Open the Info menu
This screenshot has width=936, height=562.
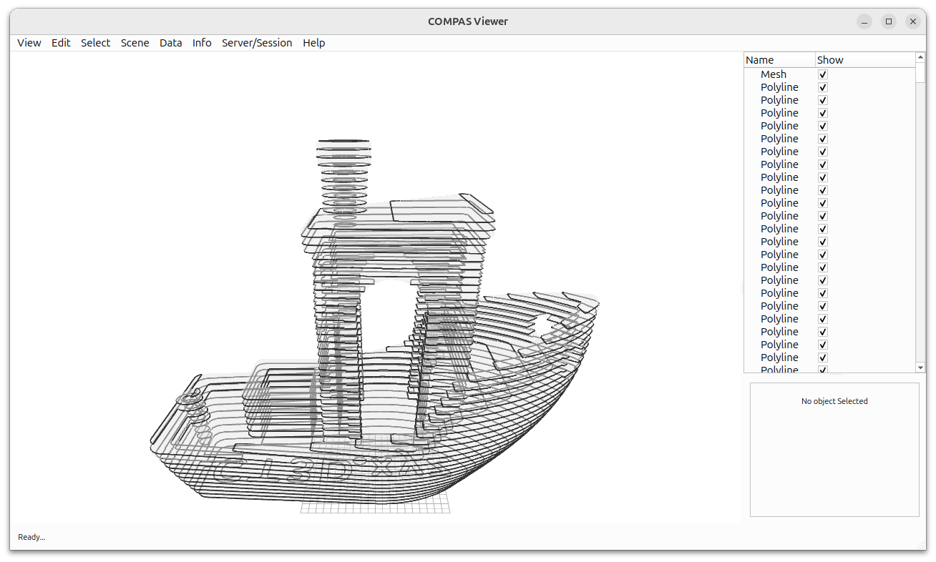pos(202,43)
